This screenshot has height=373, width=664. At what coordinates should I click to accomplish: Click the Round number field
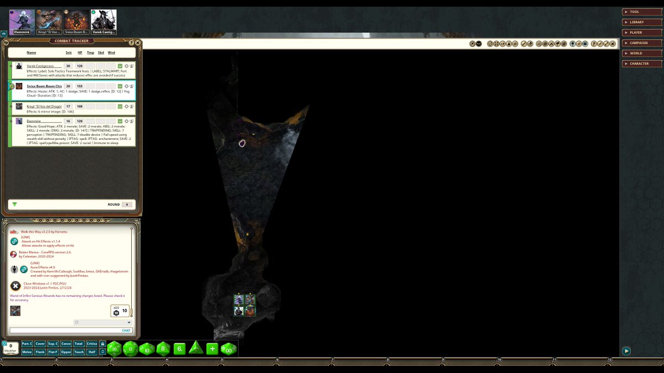pos(127,204)
